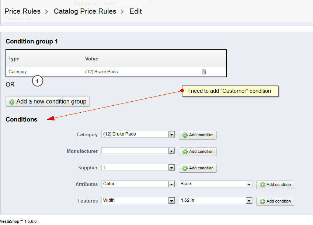Delete the Brake Pads category condition

click(204, 72)
